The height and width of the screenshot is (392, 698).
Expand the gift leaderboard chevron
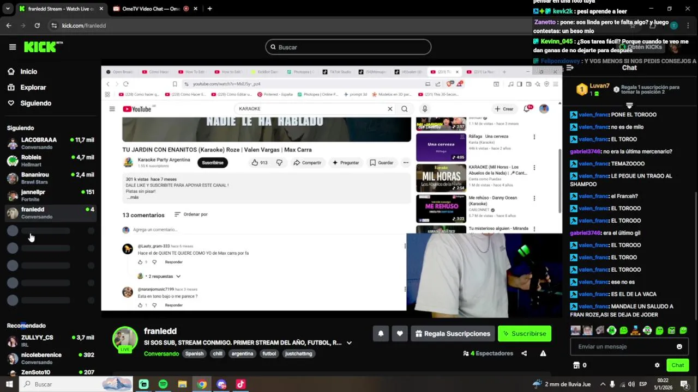coord(629,105)
